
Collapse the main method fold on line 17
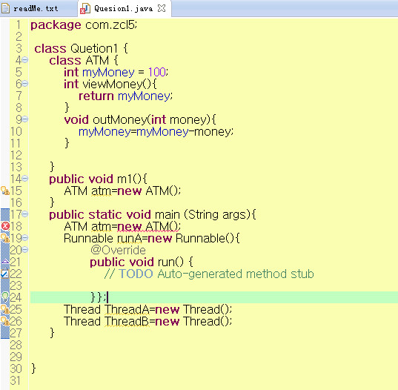25,214
